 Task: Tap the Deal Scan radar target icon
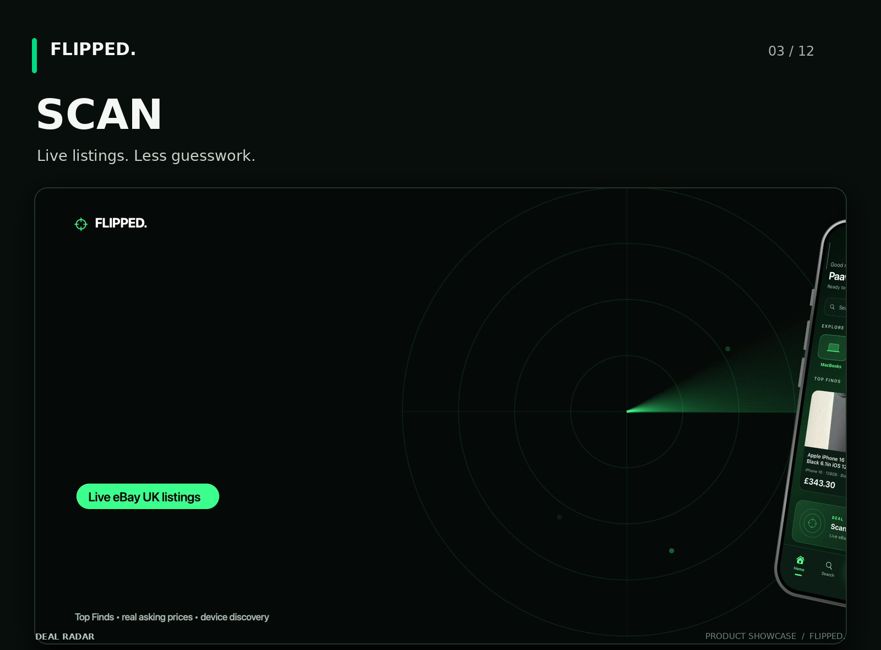coord(812,523)
